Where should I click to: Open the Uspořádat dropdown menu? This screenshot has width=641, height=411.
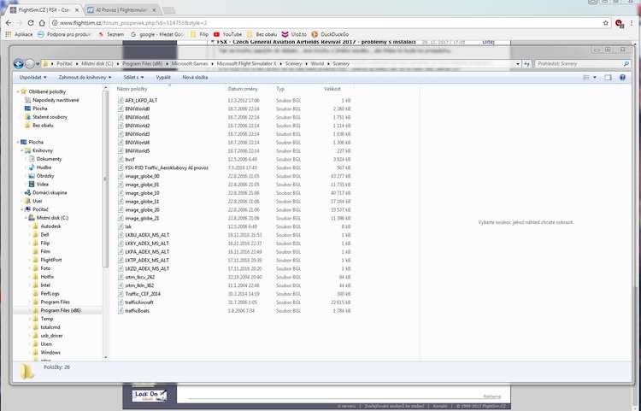32,77
